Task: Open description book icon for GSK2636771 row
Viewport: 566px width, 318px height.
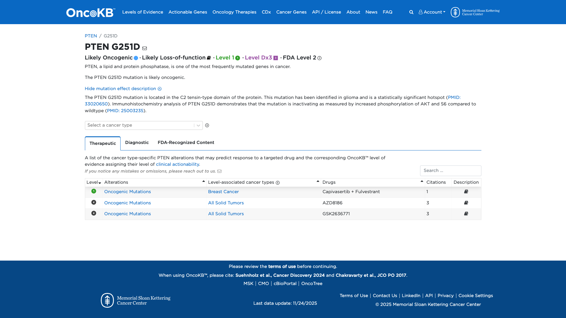Action: click(x=466, y=214)
